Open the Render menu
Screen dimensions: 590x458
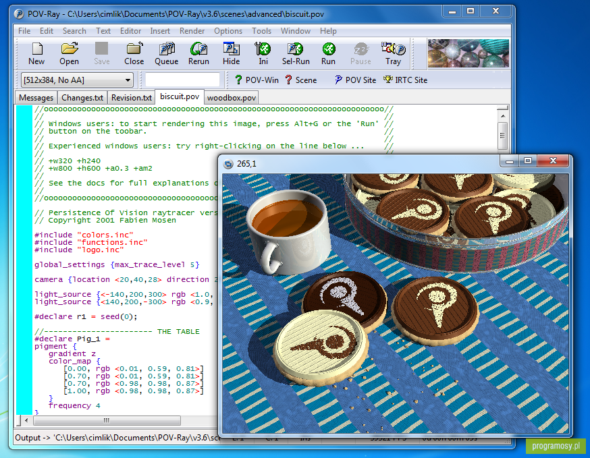point(192,31)
